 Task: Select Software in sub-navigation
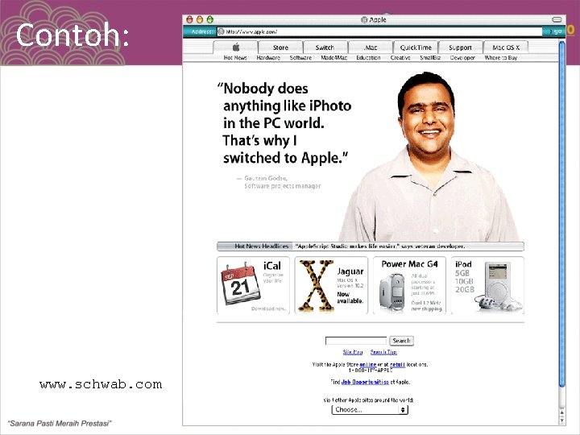pos(300,58)
